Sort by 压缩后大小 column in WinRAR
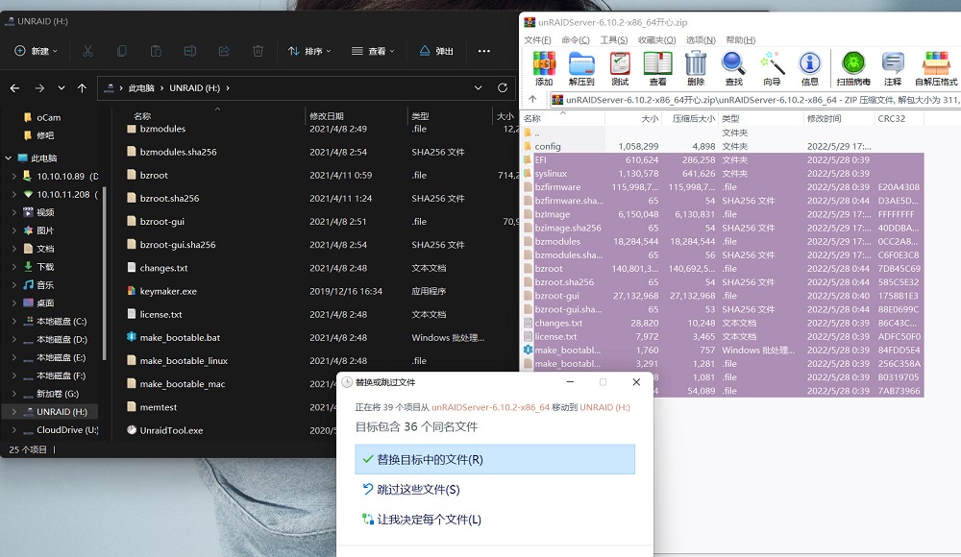 (693, 118)
